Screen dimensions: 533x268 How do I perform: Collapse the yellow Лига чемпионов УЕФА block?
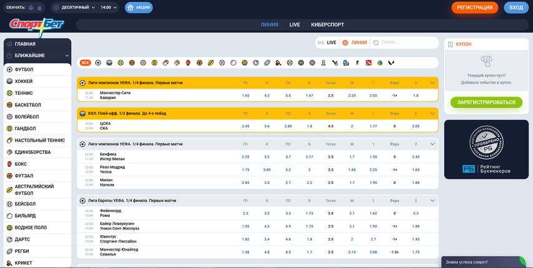point(433,83)
